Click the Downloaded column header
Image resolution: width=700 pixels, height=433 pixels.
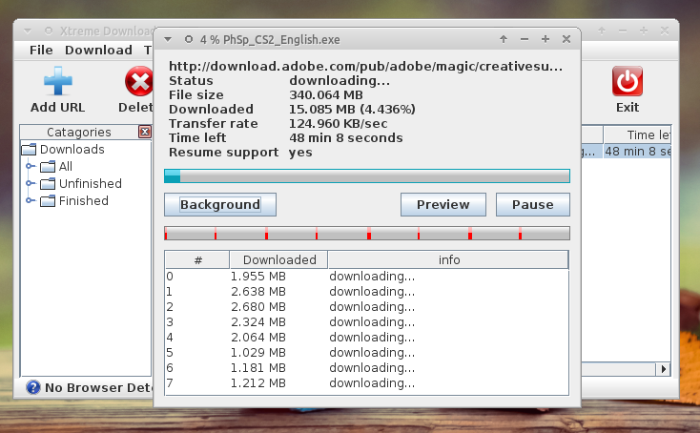click(x=279, y=259)
